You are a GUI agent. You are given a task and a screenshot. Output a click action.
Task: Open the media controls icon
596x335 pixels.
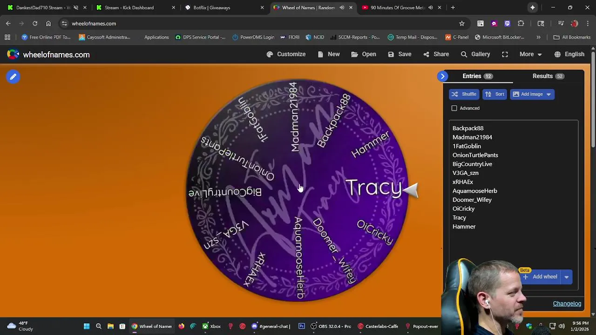coord(561,24)
